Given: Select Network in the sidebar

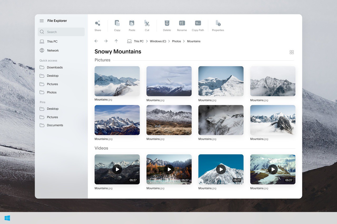Looking at the screenshot, I should click(53, 50).
